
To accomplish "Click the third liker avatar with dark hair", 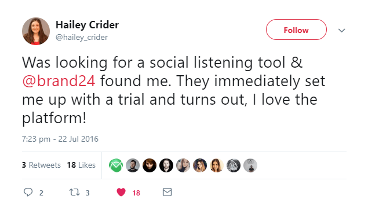I will point(150,165).
